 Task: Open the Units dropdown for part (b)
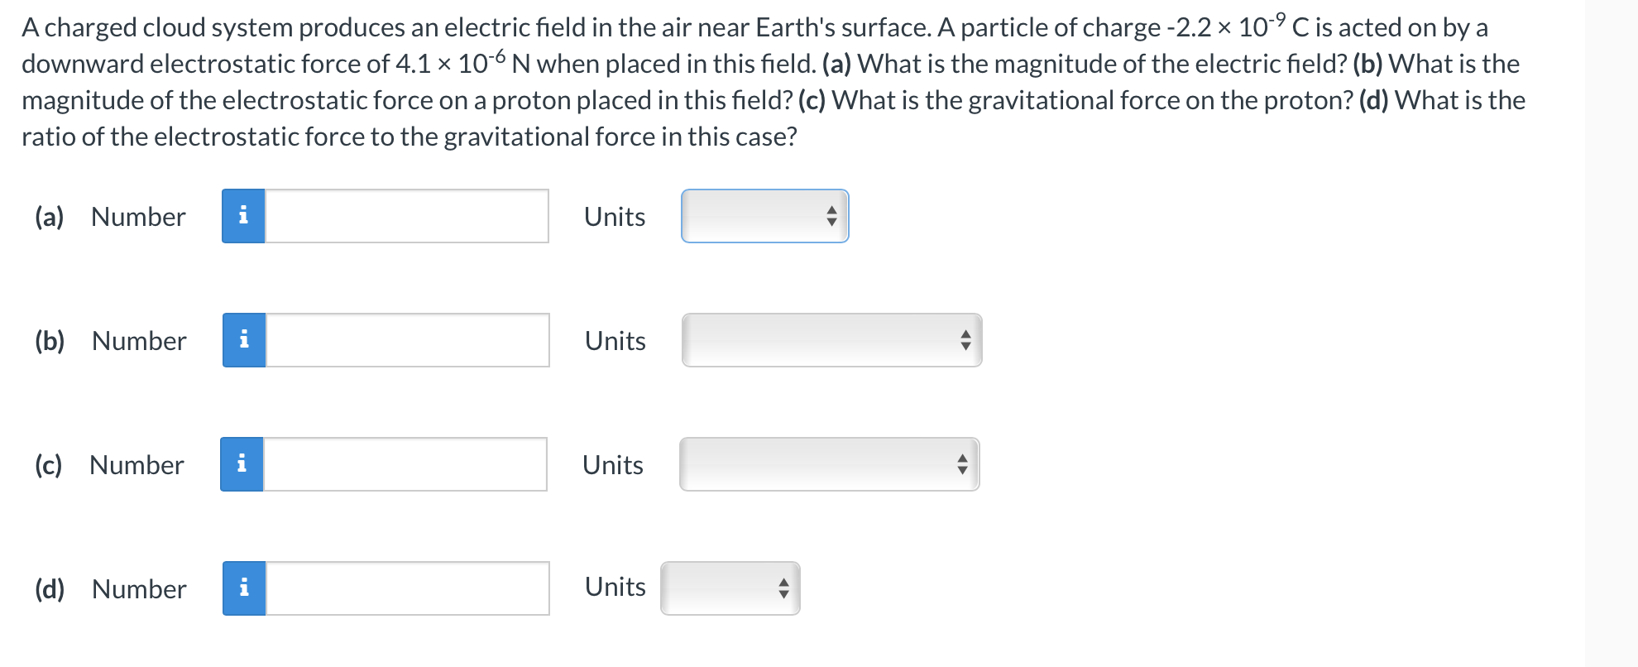(830, 339)
